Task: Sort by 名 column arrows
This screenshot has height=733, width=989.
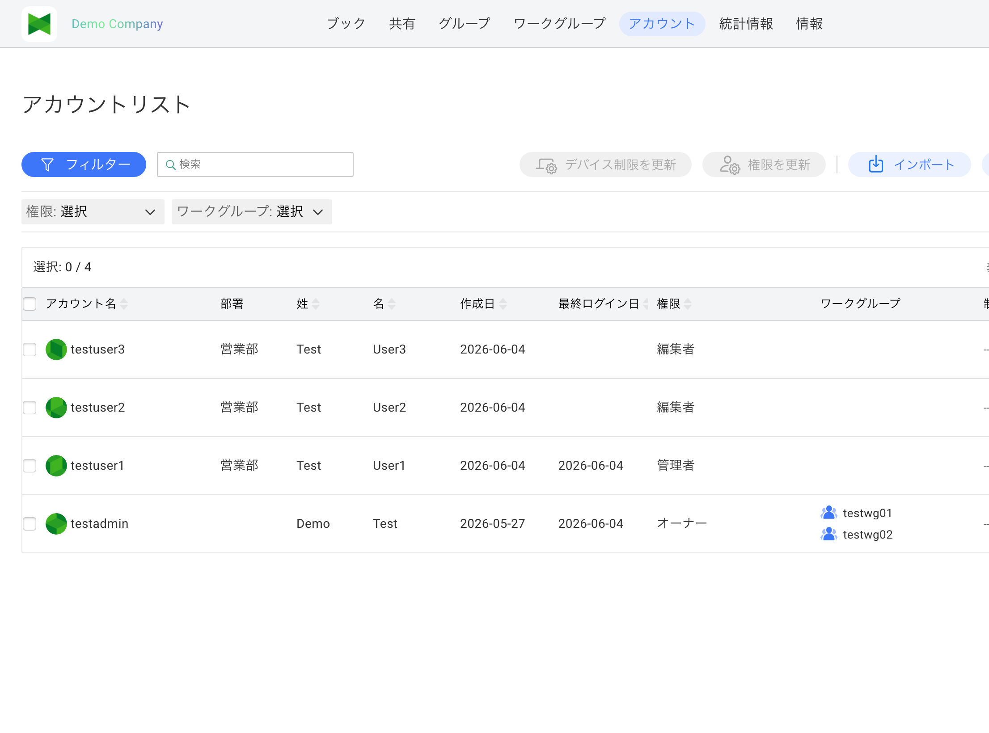Action: click(392, 304)
